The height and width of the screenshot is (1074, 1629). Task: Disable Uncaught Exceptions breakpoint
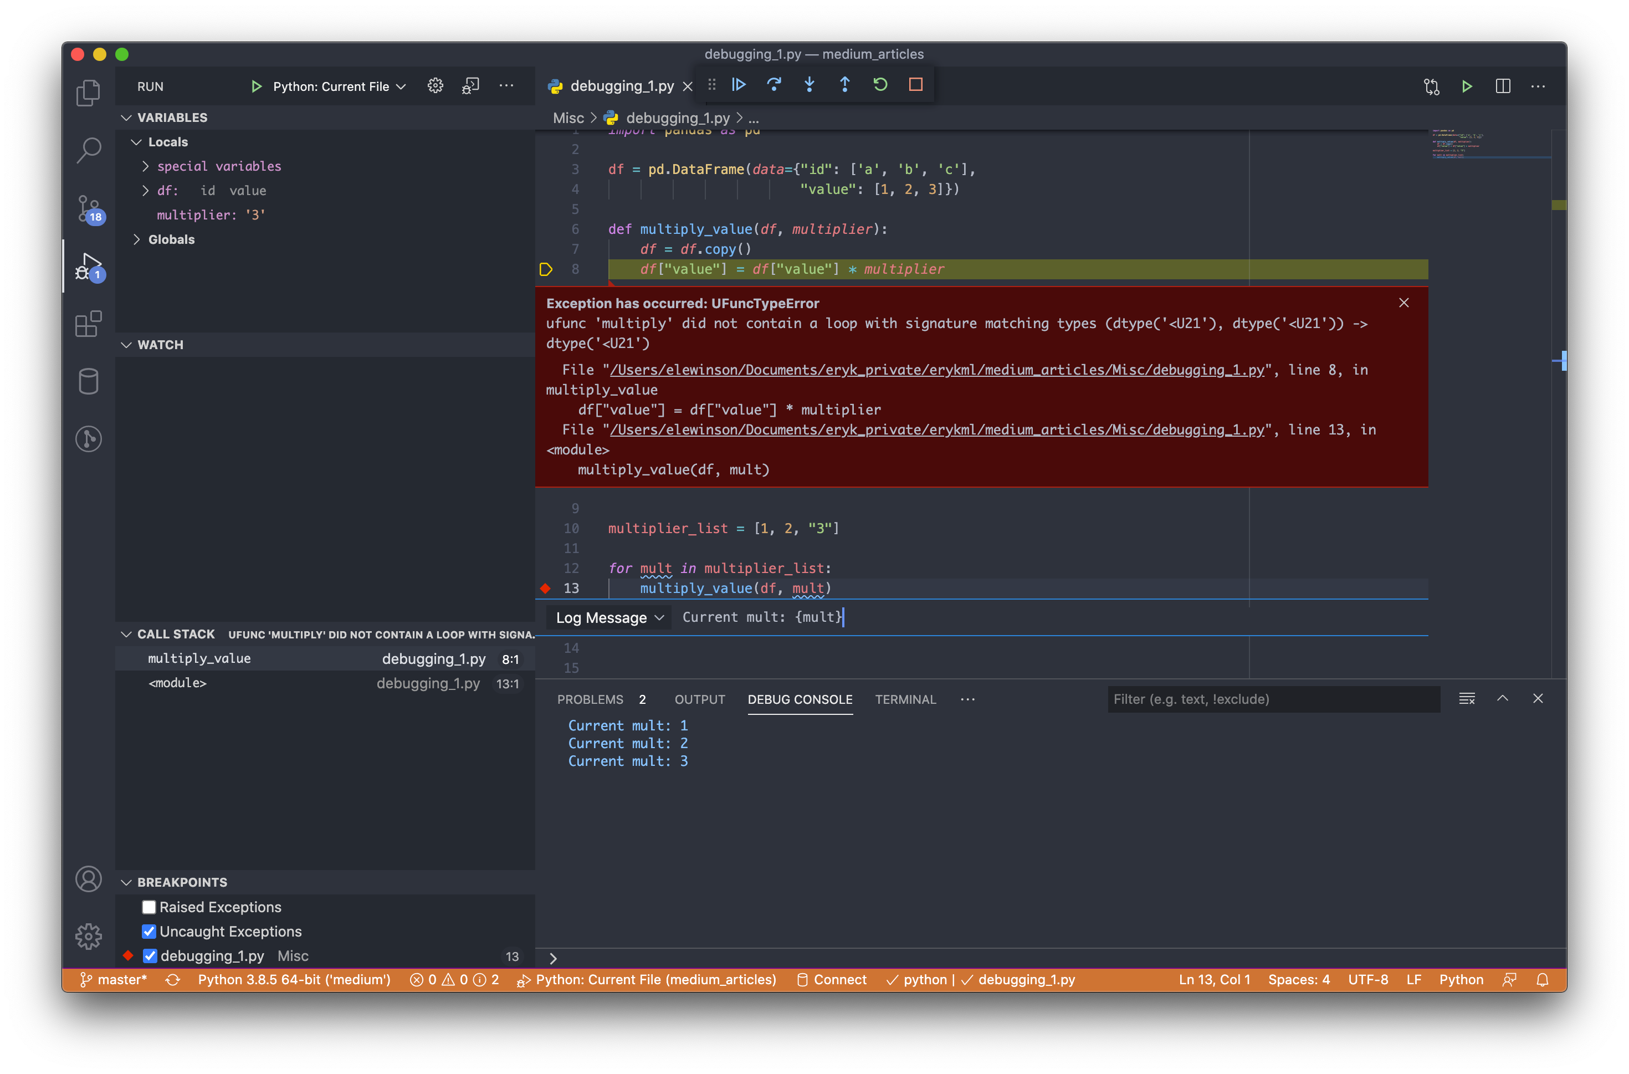[148, 932]
